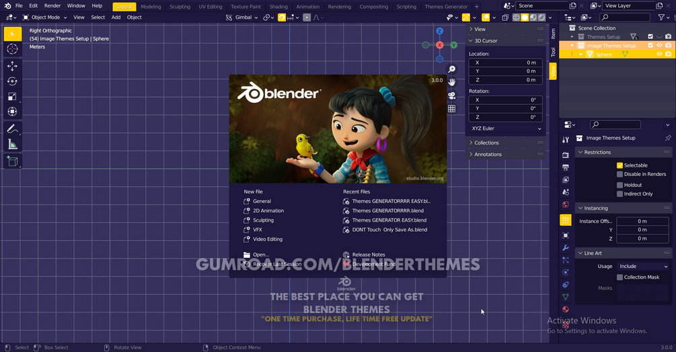Hide the Sphere object in viewport
This screenshot has height=352, width=676.
(x=659, y=54)
